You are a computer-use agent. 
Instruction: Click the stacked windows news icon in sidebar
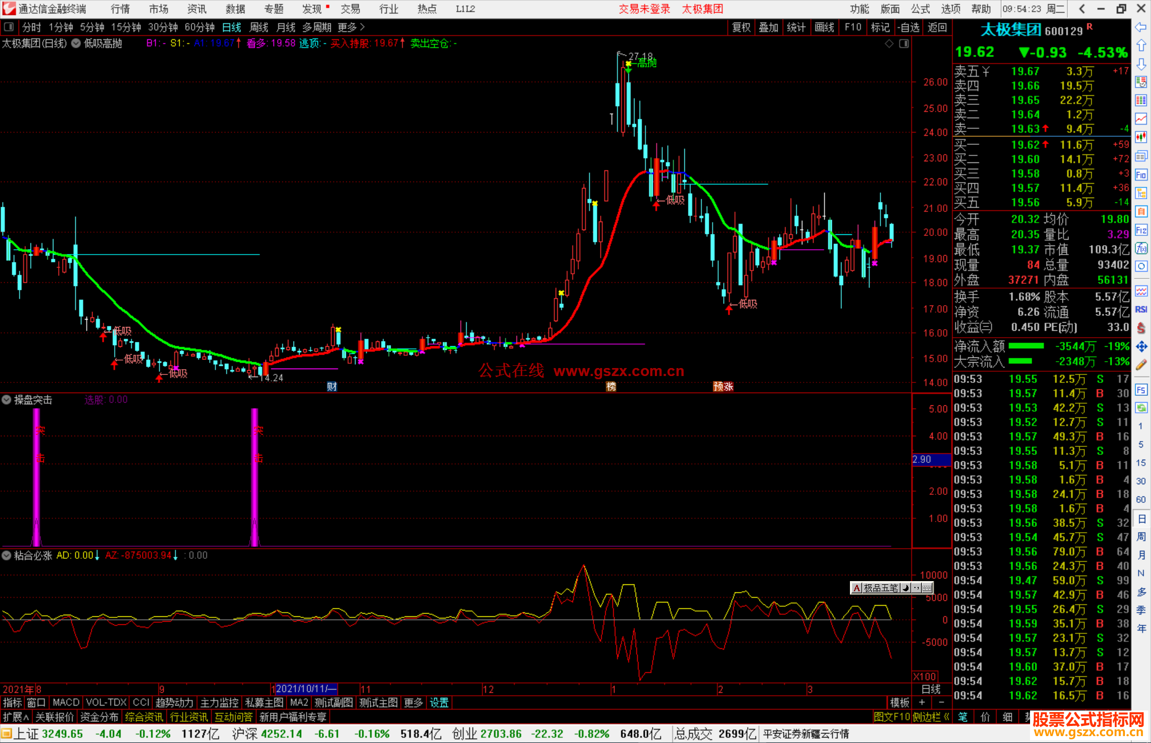tap(1141, 156)
